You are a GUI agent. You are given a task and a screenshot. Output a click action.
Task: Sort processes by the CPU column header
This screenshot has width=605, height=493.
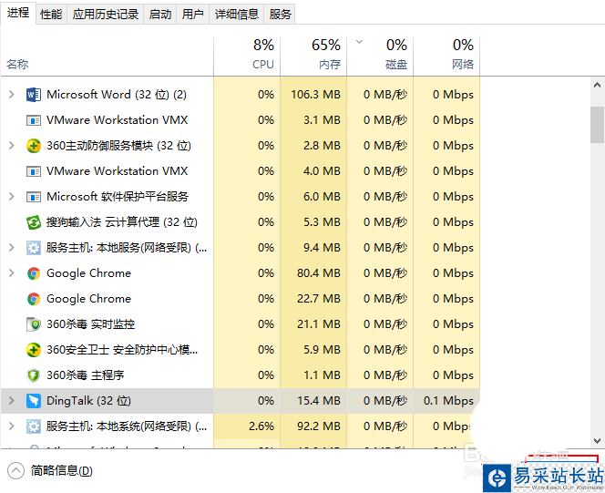point(247,55)
